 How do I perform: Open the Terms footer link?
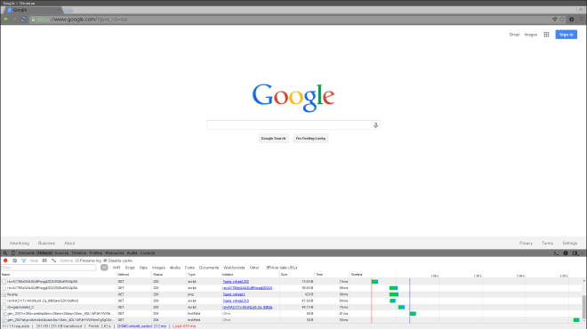tap(547, 244)
